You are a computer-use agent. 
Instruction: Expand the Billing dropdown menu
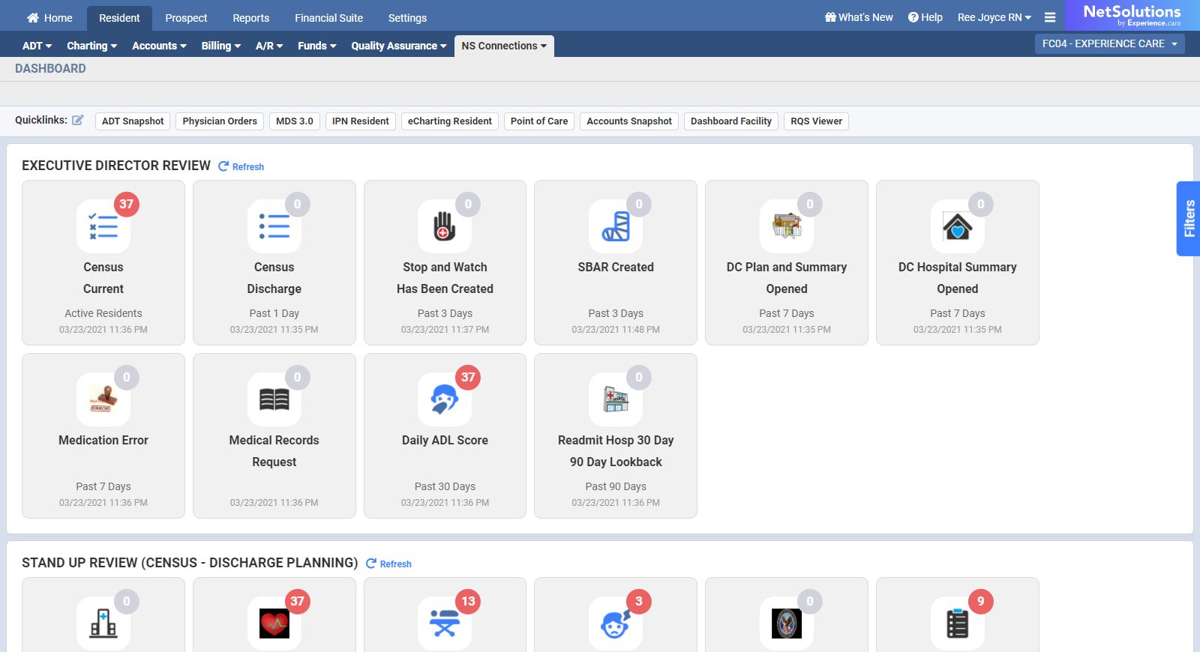(x=221, y=46)
